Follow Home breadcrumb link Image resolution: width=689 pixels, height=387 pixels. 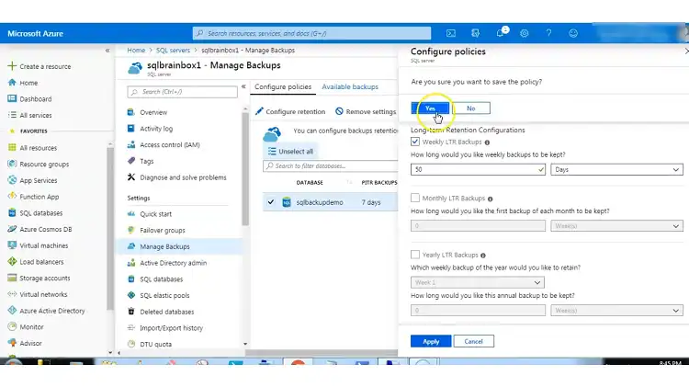click(136, 51)
